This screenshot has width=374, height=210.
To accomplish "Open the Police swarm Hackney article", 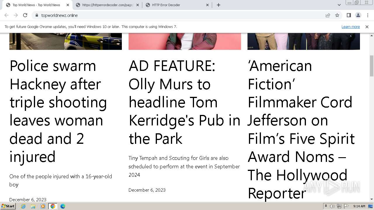I will point(58,111).
